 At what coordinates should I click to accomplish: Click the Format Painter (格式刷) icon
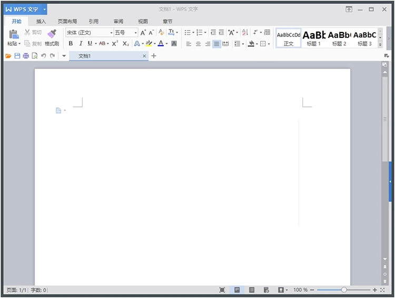click(52, 34)
